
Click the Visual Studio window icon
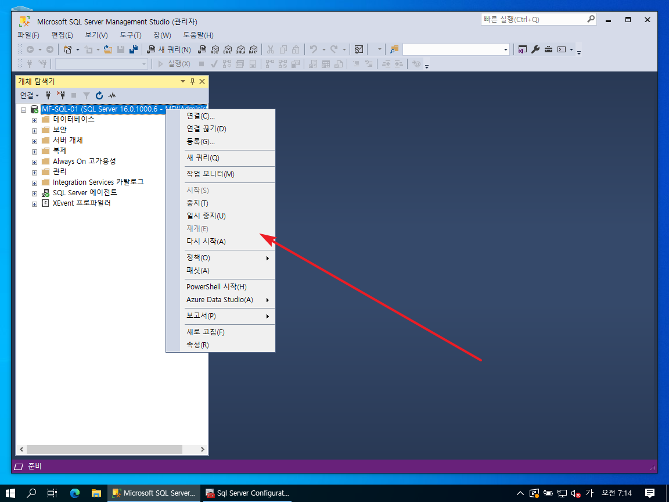tap(523, 49)
